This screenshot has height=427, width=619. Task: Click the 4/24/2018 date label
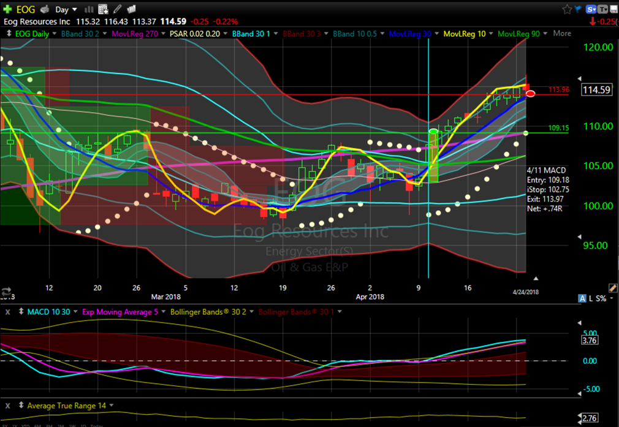coord(525,292)
